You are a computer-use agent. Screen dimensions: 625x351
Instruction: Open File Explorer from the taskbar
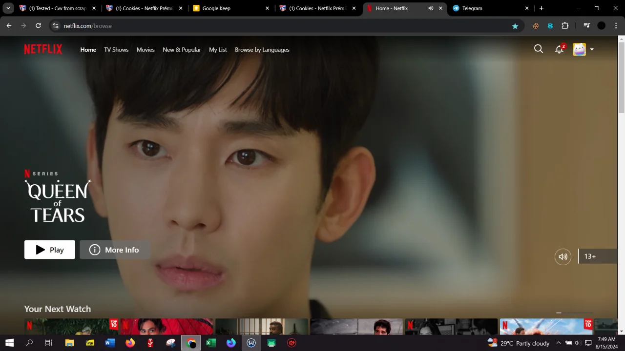point(69,343)
